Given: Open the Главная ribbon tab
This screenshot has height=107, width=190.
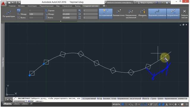Looking at the screenshot, I should tap(12, 6).
